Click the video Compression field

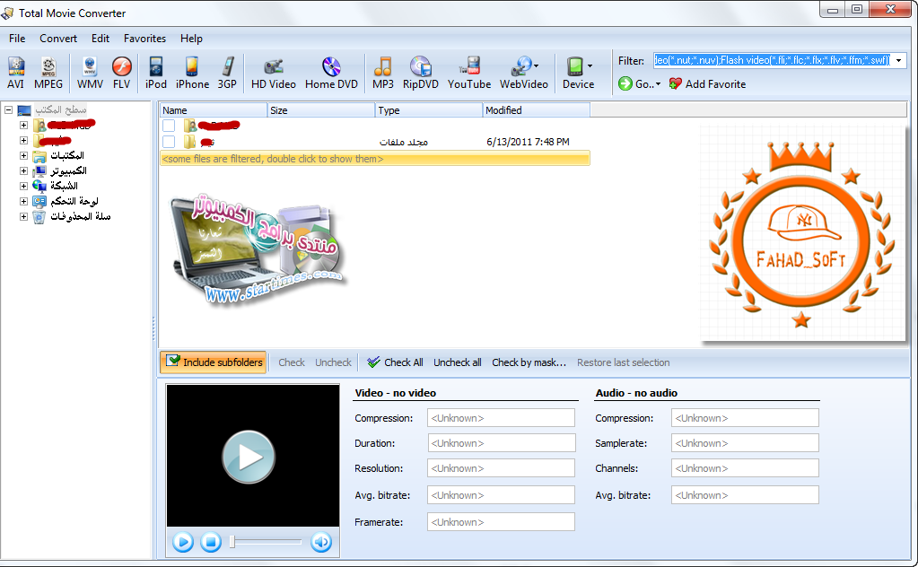click(x=501, y=418)
